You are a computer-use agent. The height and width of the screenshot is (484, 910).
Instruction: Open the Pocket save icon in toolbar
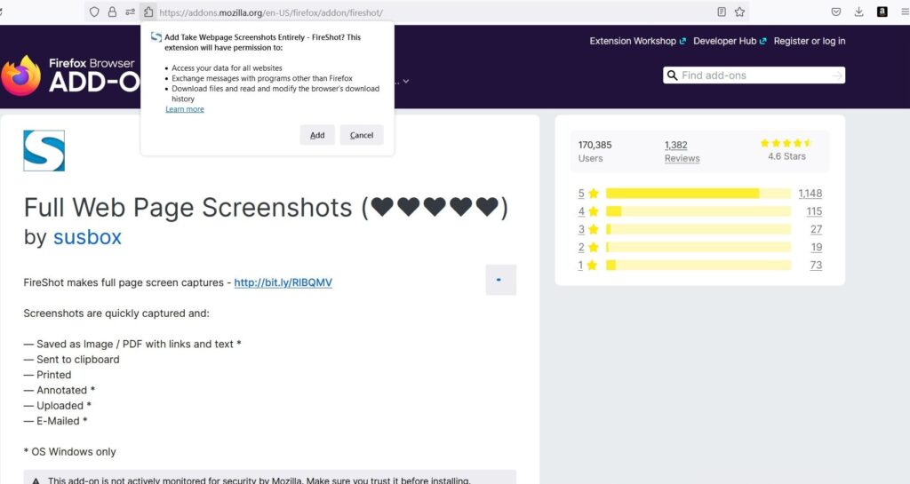[x=835, y=12]
